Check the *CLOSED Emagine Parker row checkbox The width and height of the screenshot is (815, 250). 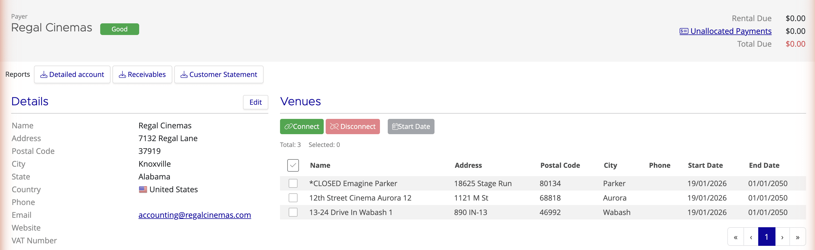293,183
